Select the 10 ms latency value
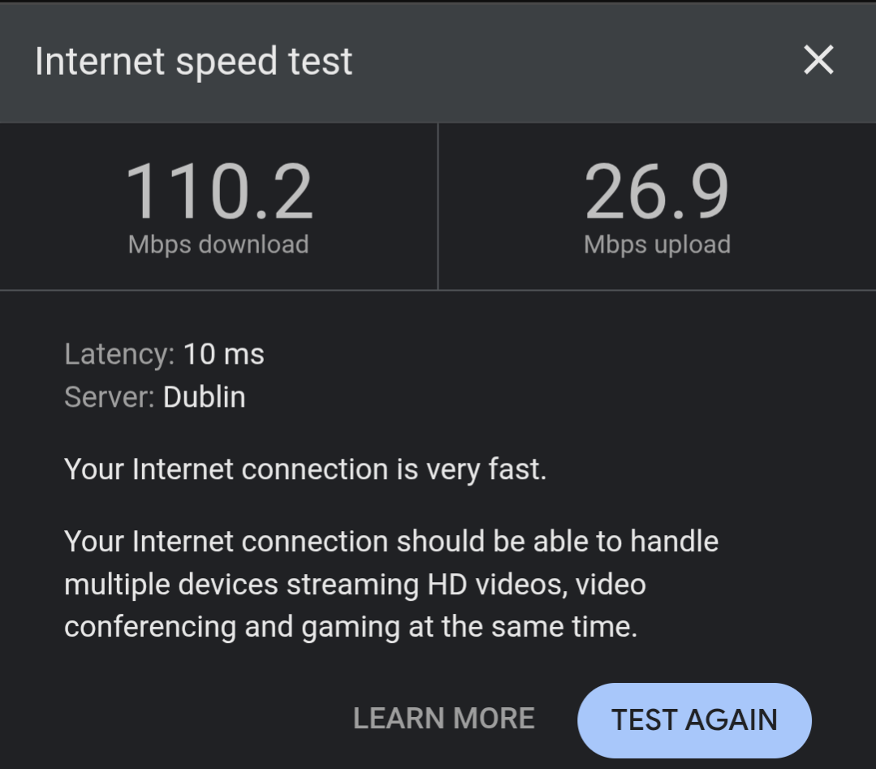Viewport: 876px width, 769px height. (224, 354)
